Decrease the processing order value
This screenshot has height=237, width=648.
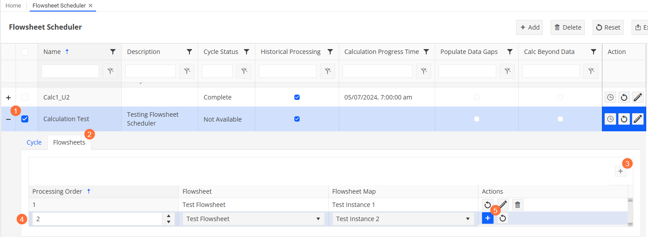[169, 222]
